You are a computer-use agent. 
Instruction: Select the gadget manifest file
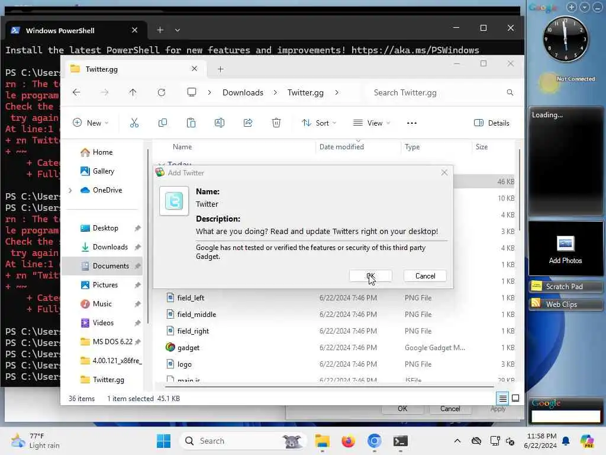pyautogui.click(x=188, y=348)
